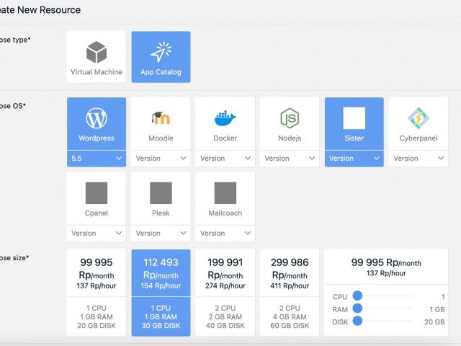Pick the Wordpress logo icon

tap(96, 118)
